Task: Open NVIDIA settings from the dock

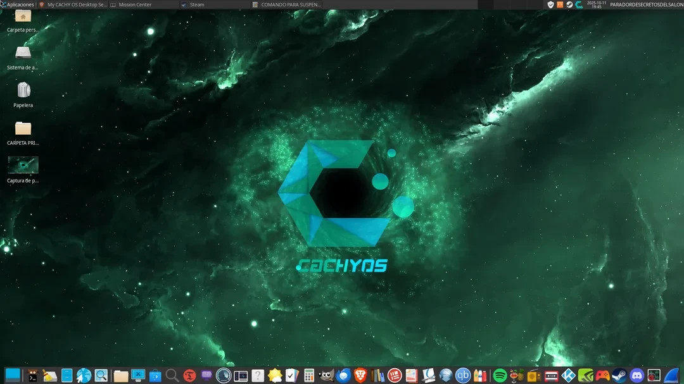Action: (x=585, y=375)
